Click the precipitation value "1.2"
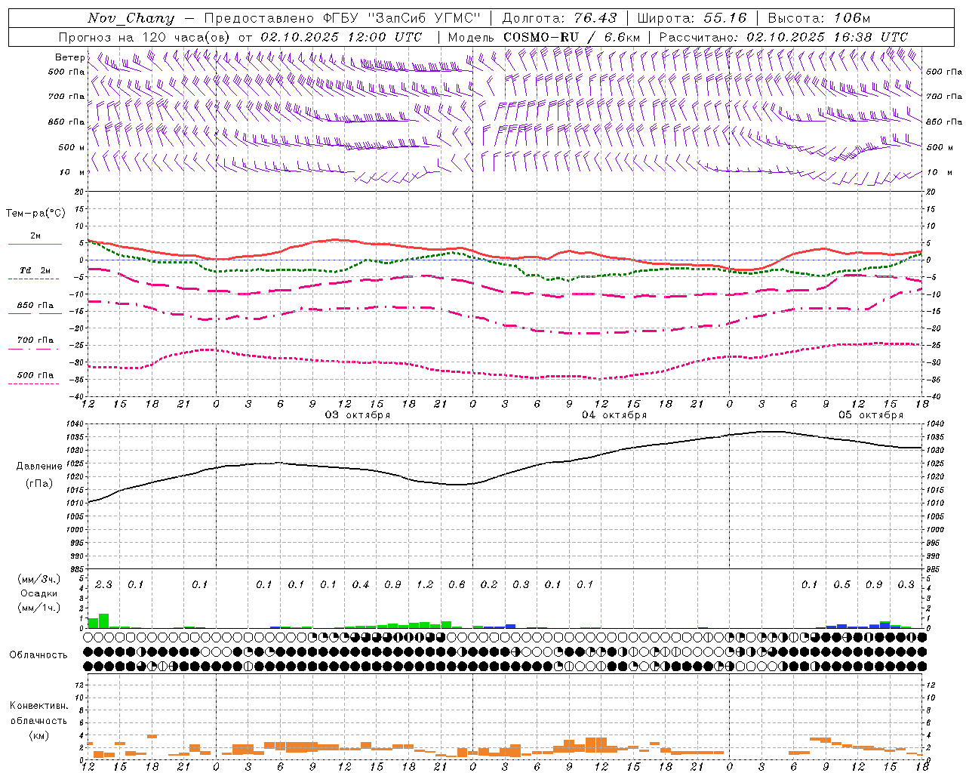 (425, 584)
